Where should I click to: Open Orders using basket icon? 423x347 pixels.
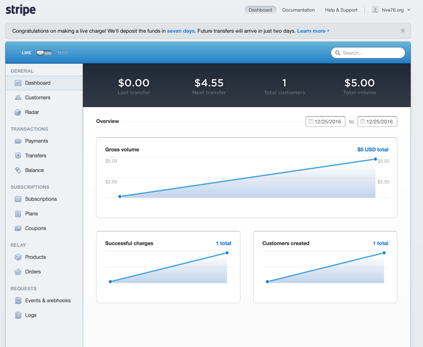click(18, 272)
